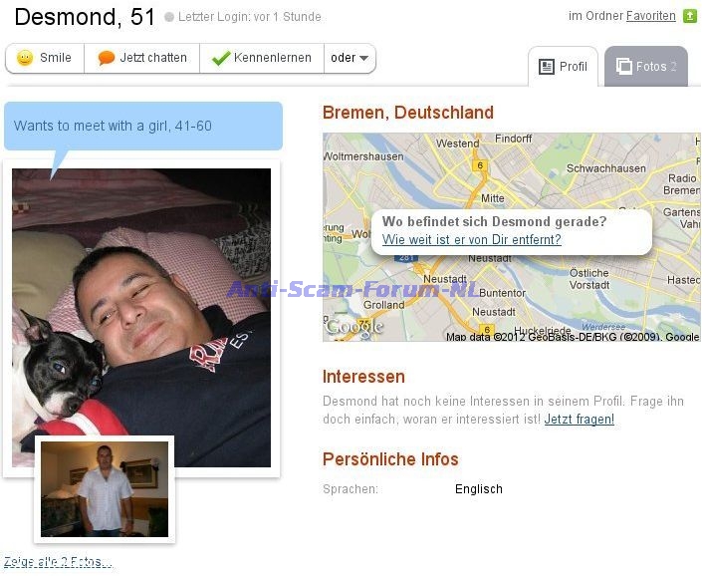Screen dimensions: 702x576
Task: Expand the oder dropdown arrow
Action: 364,58
